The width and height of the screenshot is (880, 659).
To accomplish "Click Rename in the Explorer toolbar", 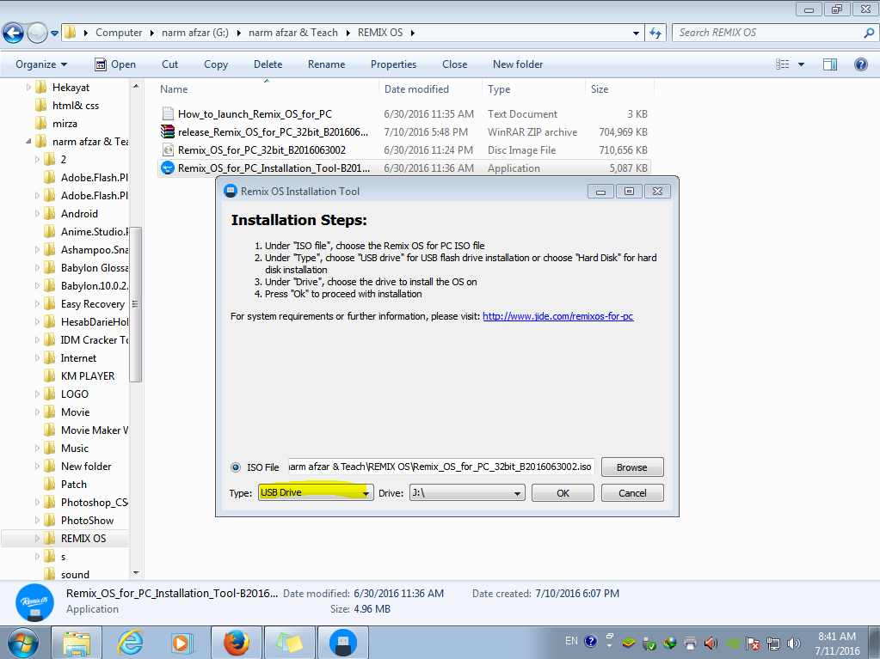I will click(x=326, y=64).
